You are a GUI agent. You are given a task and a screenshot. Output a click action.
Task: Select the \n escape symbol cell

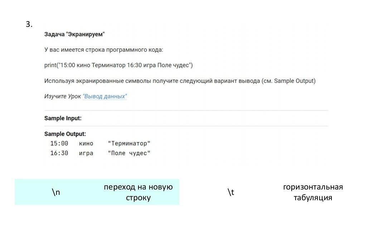point(56,192)
